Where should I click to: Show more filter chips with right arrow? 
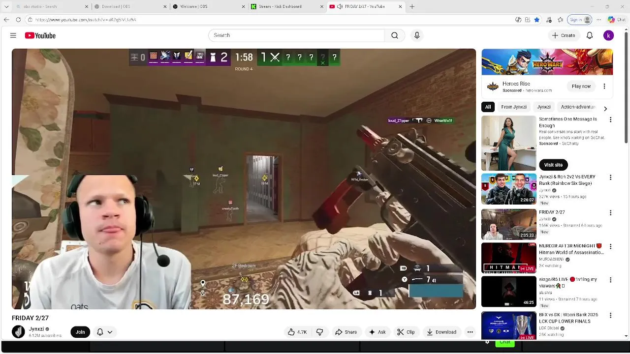605,109
